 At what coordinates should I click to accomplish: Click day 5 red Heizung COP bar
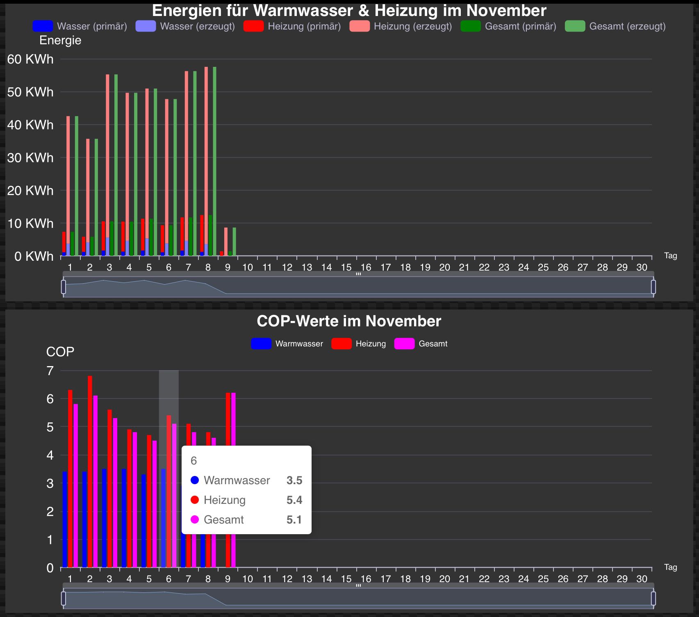(x=149, y=501)
